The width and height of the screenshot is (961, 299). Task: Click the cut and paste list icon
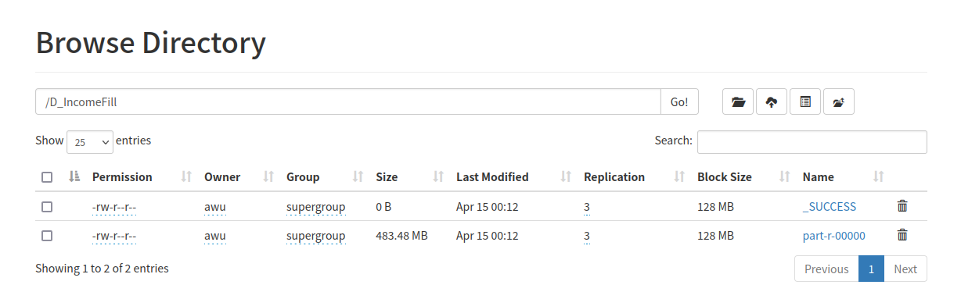pyautogui.click(x=805, y=101)
